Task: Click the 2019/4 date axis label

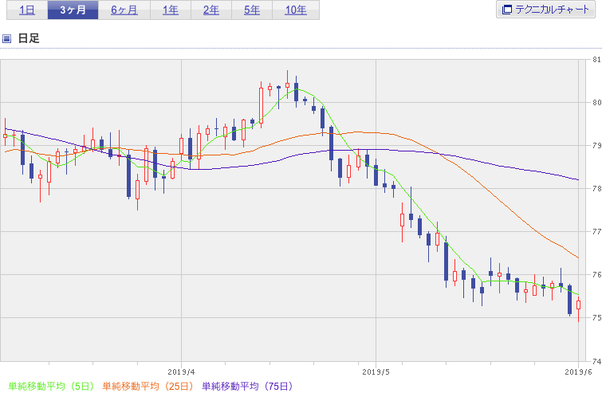Action: point(181,372)
